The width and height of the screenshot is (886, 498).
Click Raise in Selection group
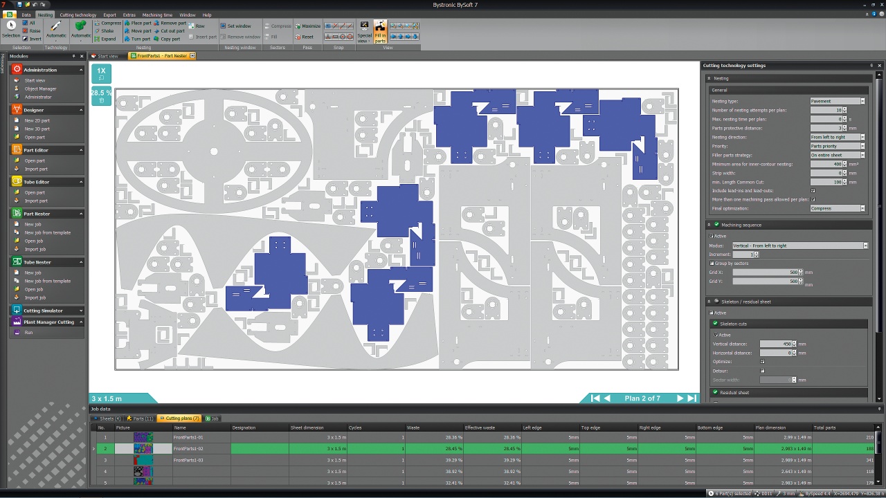[32, 30]
